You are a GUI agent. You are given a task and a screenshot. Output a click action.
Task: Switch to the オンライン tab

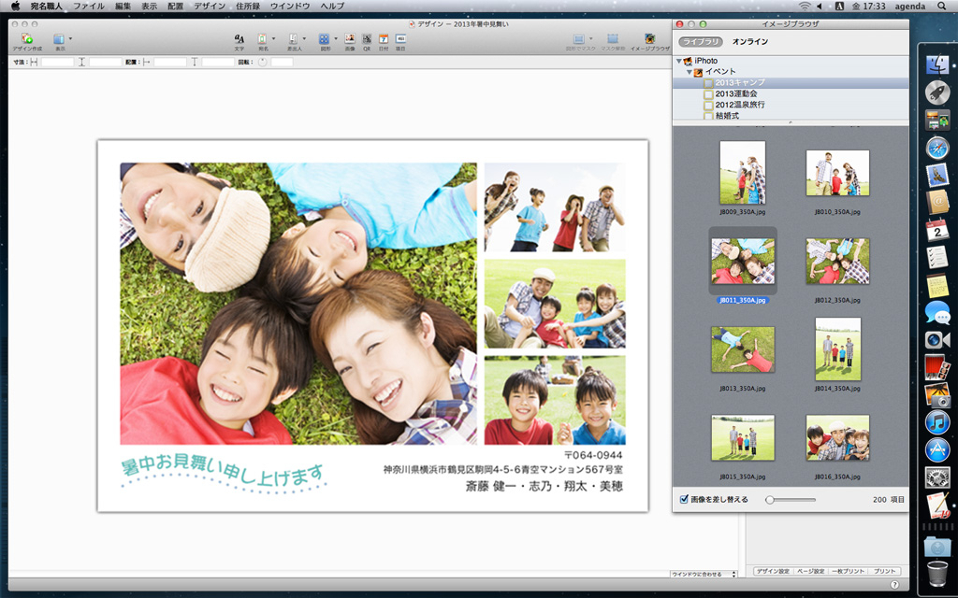pyautogui.click(x=749, y=41)
